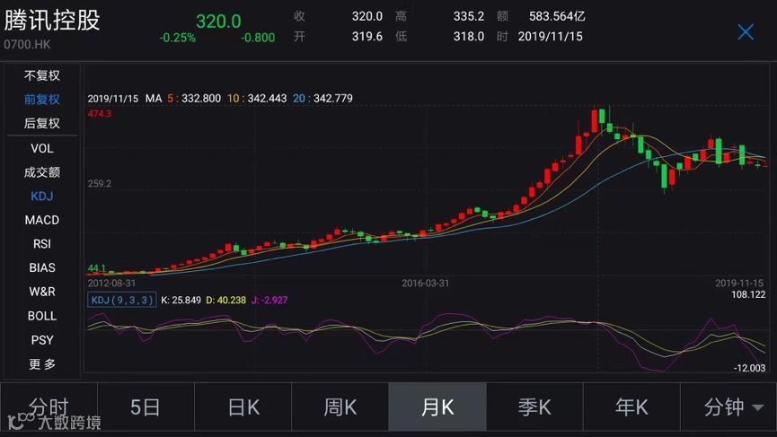Screen dimensions: 777x437
Task: Click the 583.564亿 turnover value
Action: point(557,16)
